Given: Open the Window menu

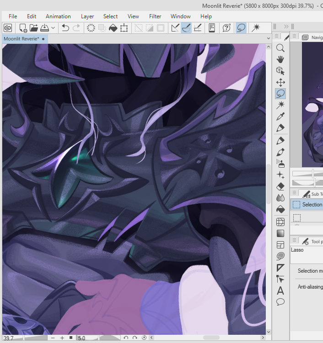Looking at the screenshot, I should [x=181, y=16].
